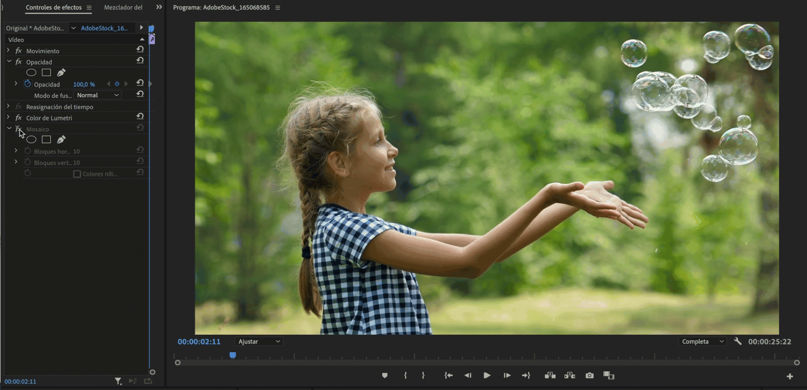Toggle stopwatch next to Colores nítidos
This screenshot has width=807, height=390.
pyautogui.click(x=28, y=173)
